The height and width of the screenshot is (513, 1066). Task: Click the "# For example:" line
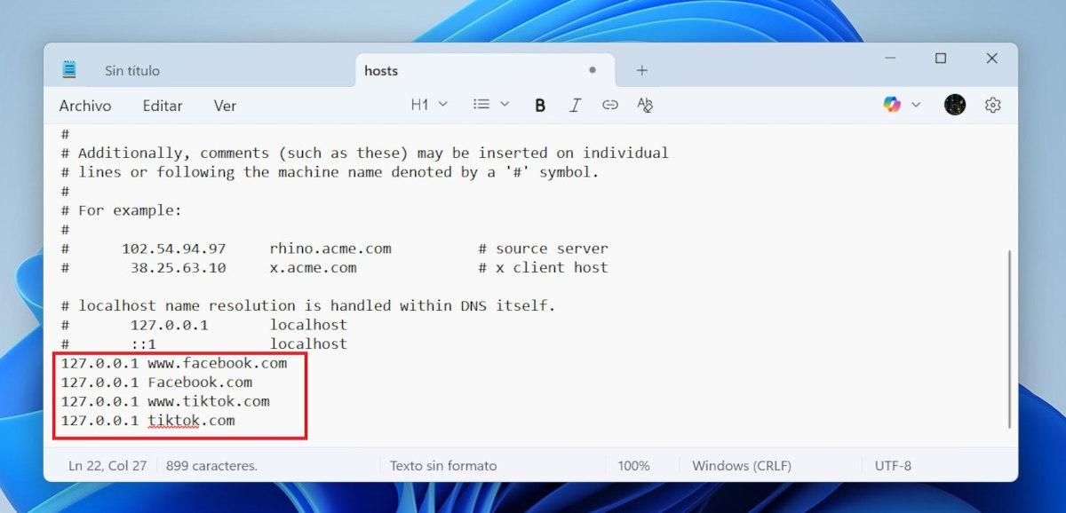click(x=121, y=210)
